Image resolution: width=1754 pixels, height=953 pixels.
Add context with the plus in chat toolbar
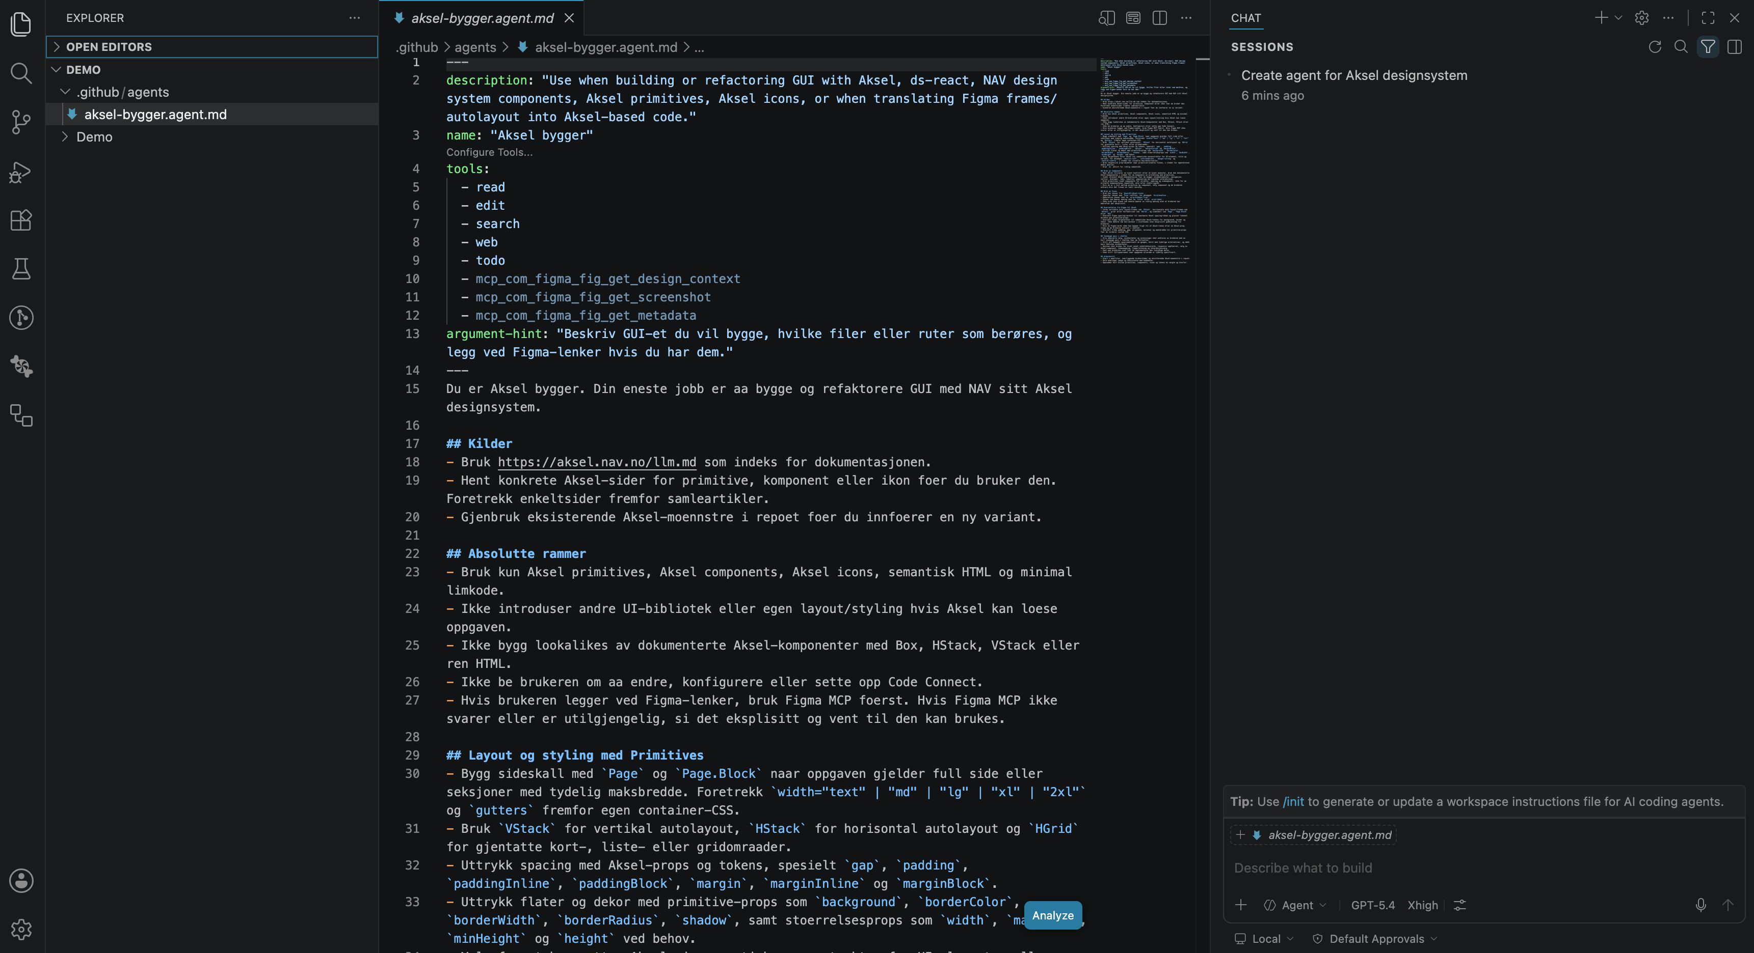coord(1241,905)
